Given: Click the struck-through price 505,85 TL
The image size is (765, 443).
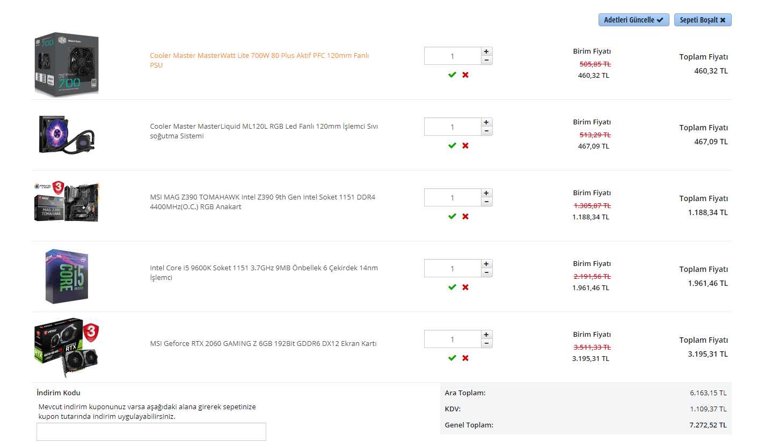Looking at the screenshot, I should coord(595,64).
